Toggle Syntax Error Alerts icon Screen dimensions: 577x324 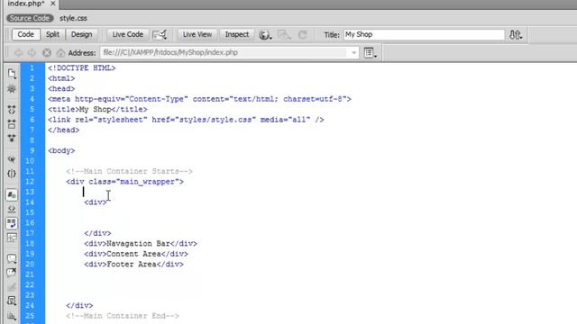(12, 238)
